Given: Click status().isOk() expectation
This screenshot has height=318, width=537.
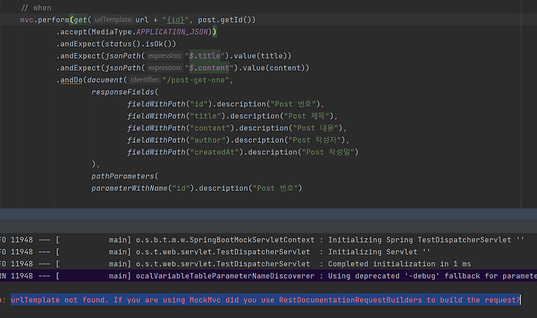Looking at the screenshot, I should (140, 44).
